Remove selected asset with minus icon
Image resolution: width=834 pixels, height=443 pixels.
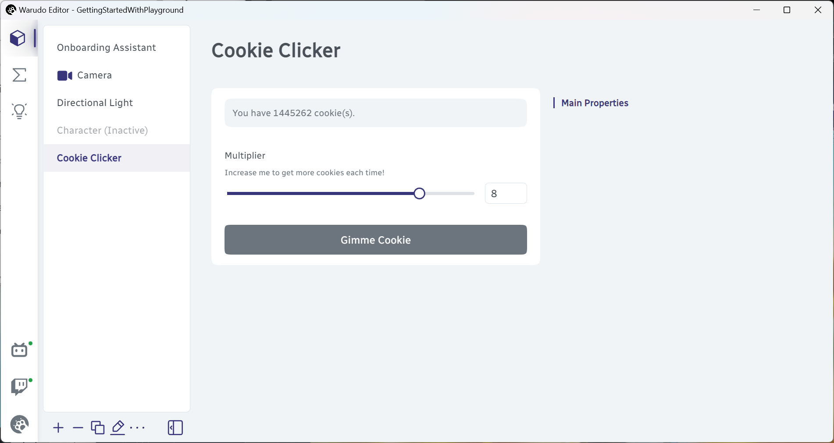78,428
